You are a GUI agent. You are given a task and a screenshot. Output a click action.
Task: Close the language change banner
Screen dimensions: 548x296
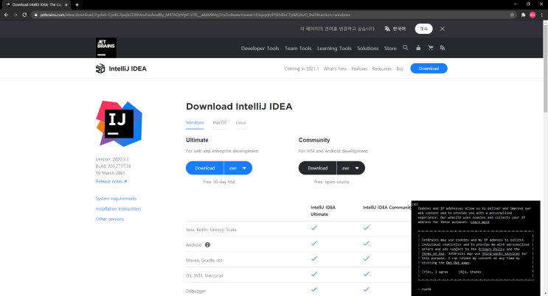(x=443, y=29)
